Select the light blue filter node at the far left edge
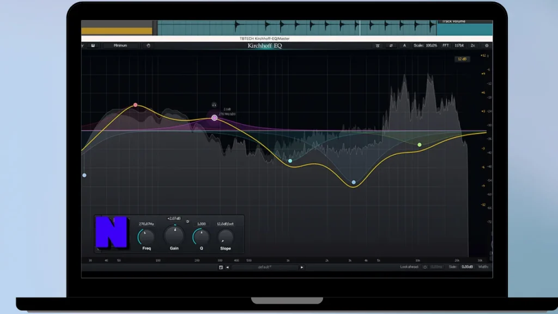 [x=84, y=175]
